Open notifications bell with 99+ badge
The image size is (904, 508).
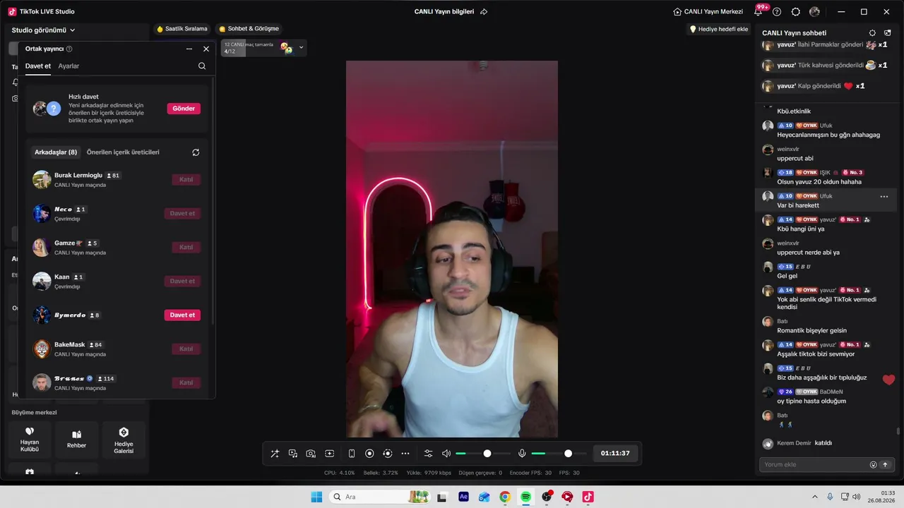pyautogui.click(x=759, y=12)
